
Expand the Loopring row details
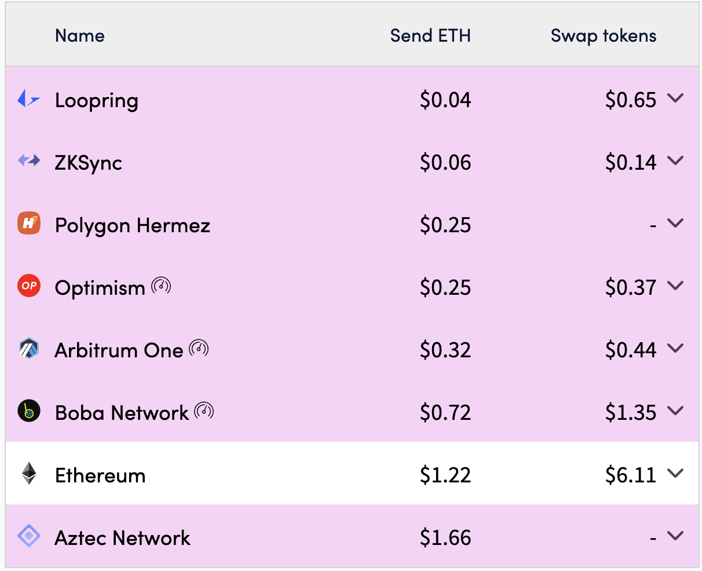[x=675, y=98]
